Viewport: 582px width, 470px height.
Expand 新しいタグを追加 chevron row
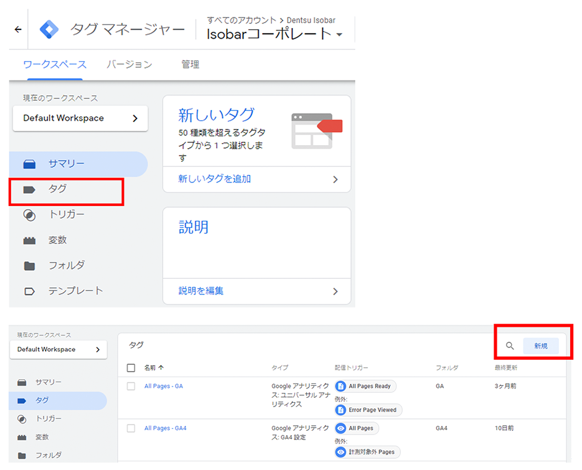(256, 179)
